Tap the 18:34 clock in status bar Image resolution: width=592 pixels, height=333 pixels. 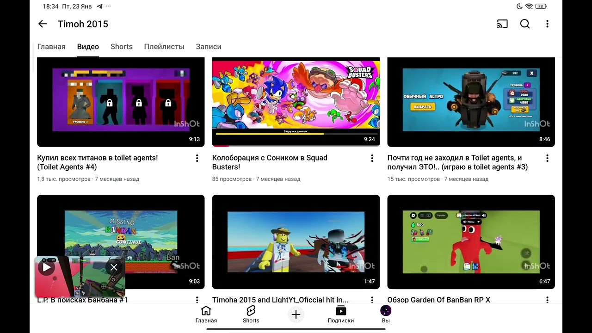tap(50, 6)
